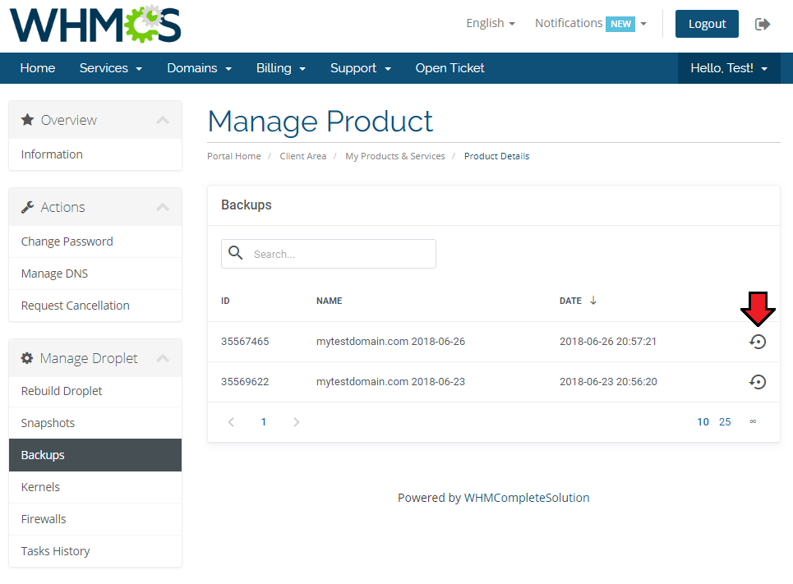Click backup ID 35567465
This screenshot has height=584, width=793.
245,342
